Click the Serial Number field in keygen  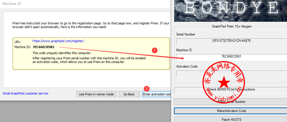[231, 42]
